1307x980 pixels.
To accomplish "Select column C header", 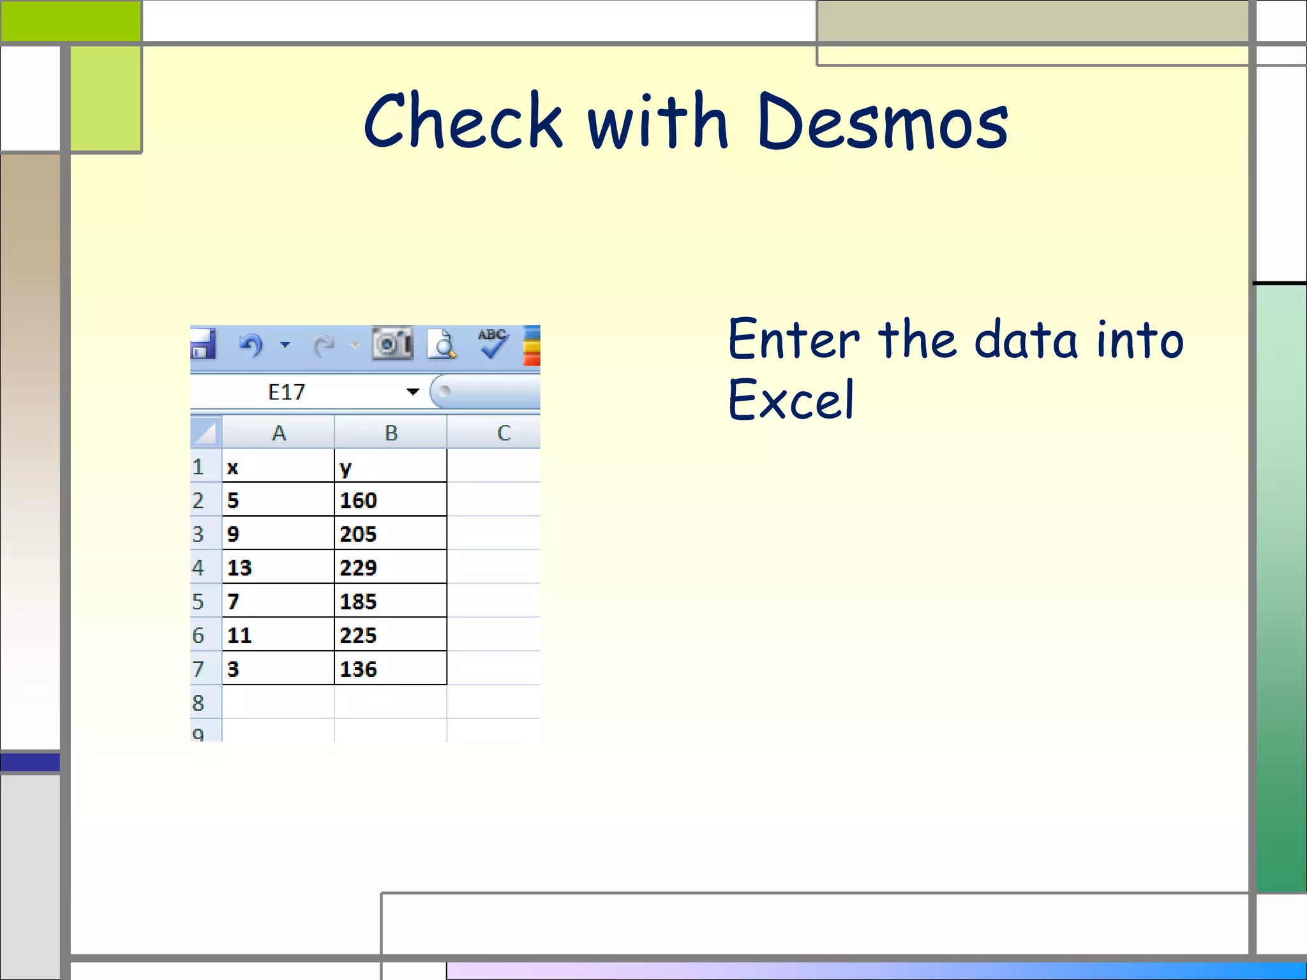I will tap(494, 433).
